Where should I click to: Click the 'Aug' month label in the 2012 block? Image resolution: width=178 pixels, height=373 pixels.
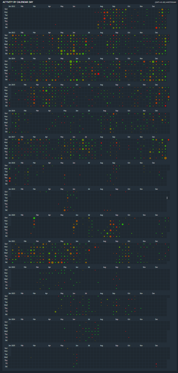(101, 6)
